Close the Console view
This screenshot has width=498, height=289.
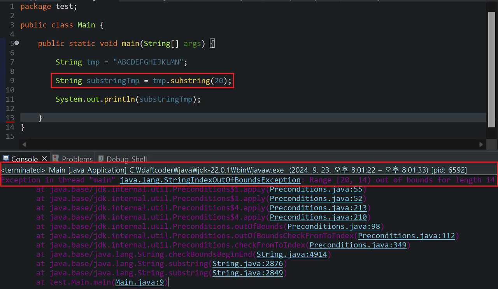[x=44, y=158]
